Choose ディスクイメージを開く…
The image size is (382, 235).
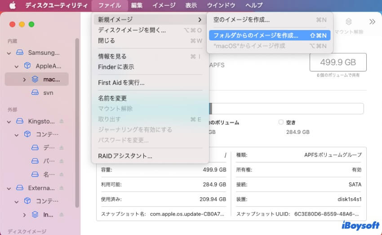[150, 30]
